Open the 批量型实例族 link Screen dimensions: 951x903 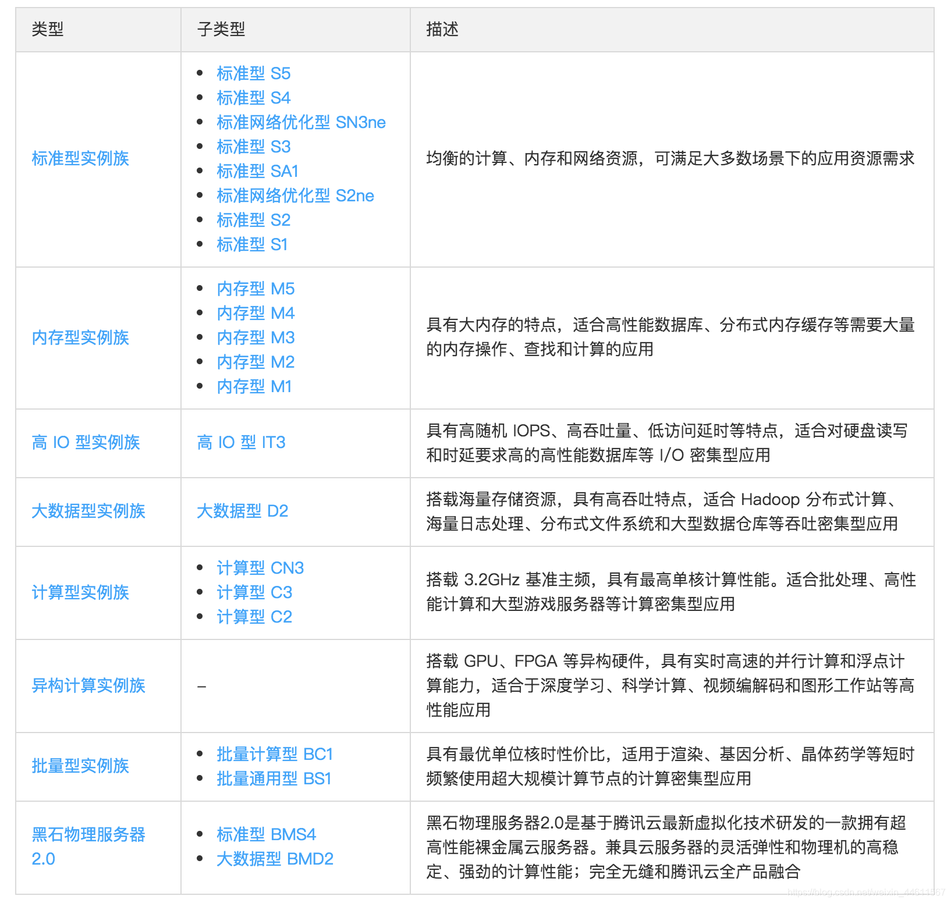click(80, 766)
